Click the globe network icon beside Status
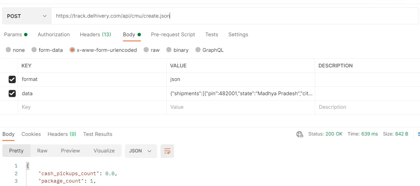 click(x=299, y=134)
